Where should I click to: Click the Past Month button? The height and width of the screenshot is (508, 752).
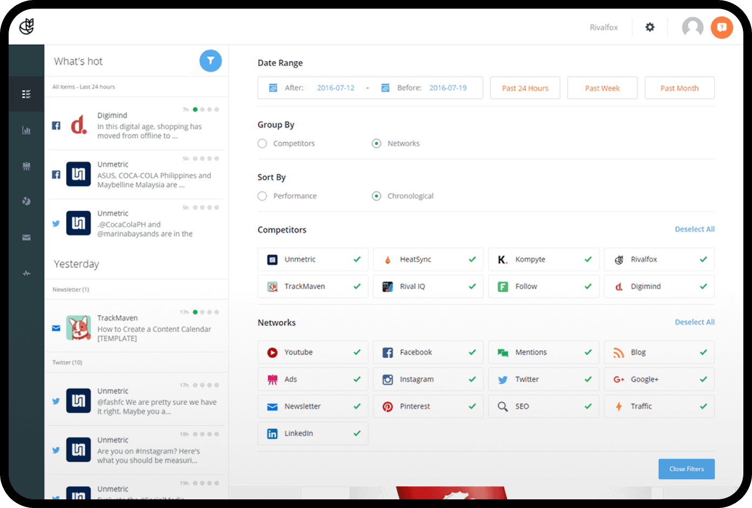pos(680,88)
